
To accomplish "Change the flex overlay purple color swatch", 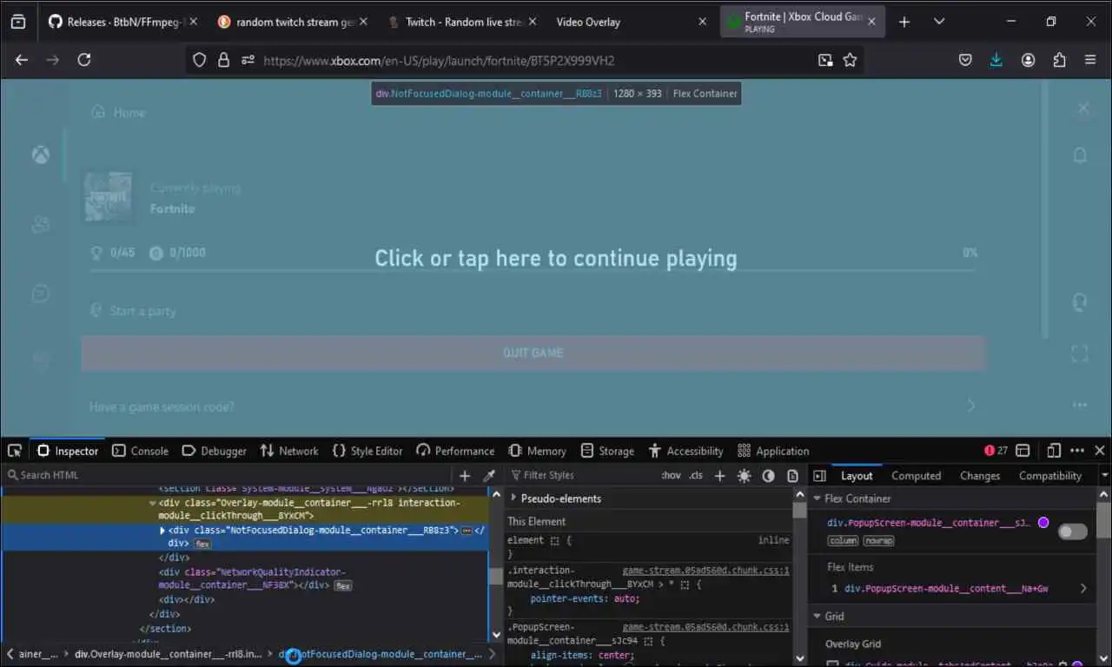I will click(1043, 523).
